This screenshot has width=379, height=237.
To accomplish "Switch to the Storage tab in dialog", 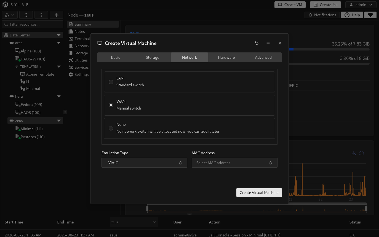I will pyautogui.click(x=153, y=57).
